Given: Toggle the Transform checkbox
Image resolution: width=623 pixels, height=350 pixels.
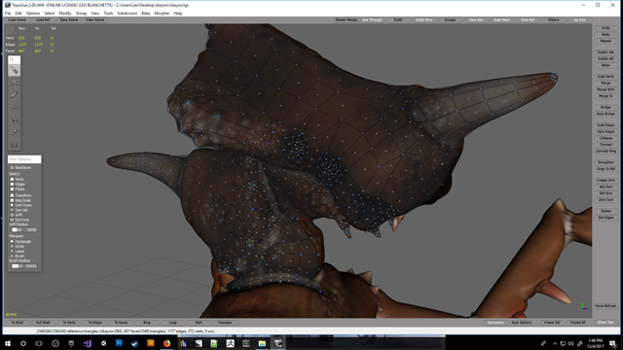Looking at the screenshot, I should point(12,195).
